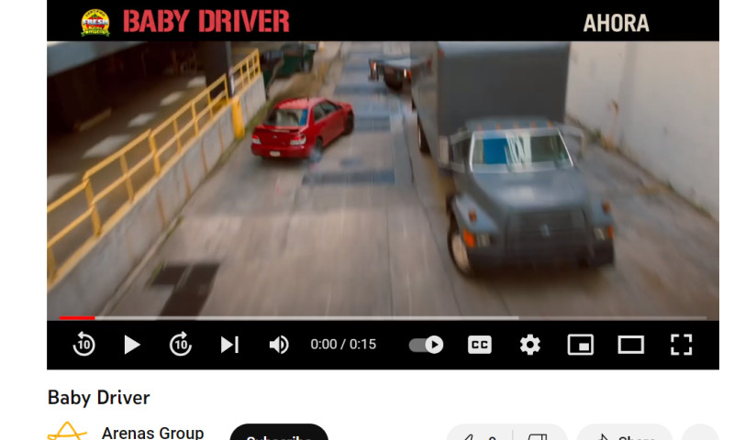Click the Arenas Group channel avatar
The height and width of the screenshot is (440, 734).
coord(67,433)
